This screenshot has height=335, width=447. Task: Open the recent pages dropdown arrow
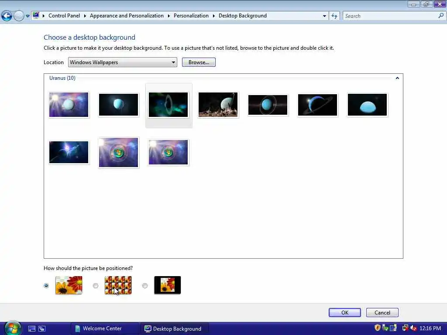point(28,16)
